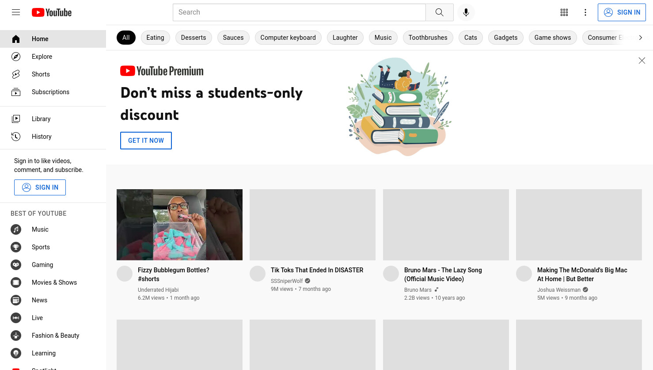Click the sidebar SIGN IN button
The width and height of the screenshot is (653, 370).
[40, 187]
